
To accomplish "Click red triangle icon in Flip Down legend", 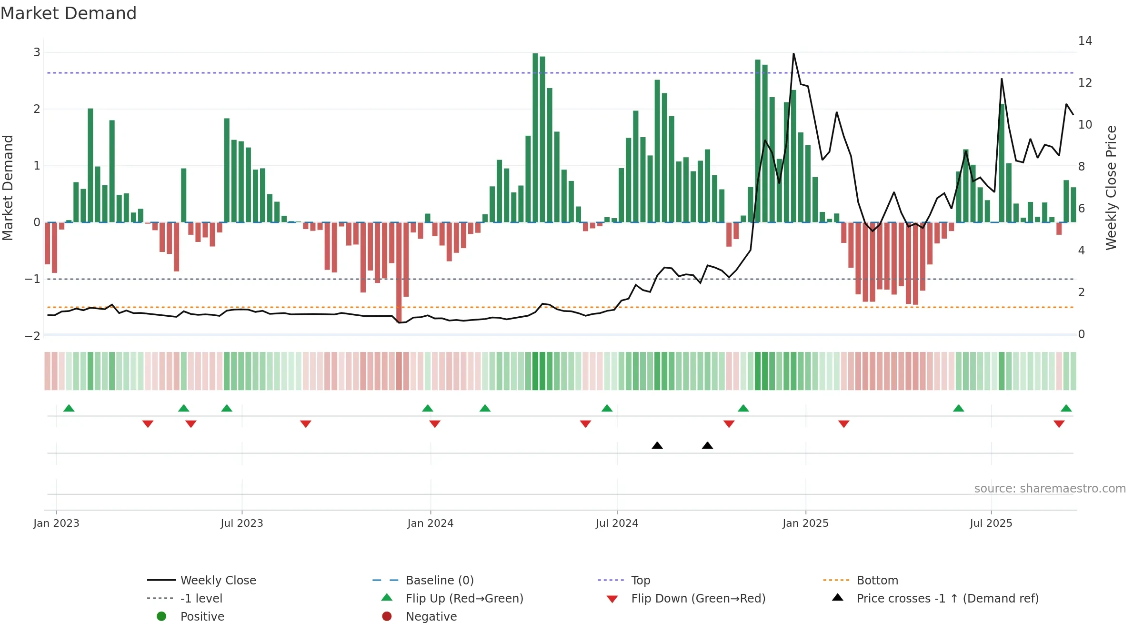I will (x=612, y=599).
